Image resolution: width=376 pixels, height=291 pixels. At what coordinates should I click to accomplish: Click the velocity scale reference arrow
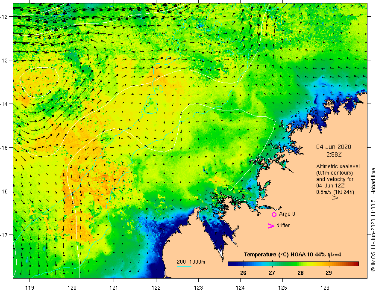pos(330,198)
